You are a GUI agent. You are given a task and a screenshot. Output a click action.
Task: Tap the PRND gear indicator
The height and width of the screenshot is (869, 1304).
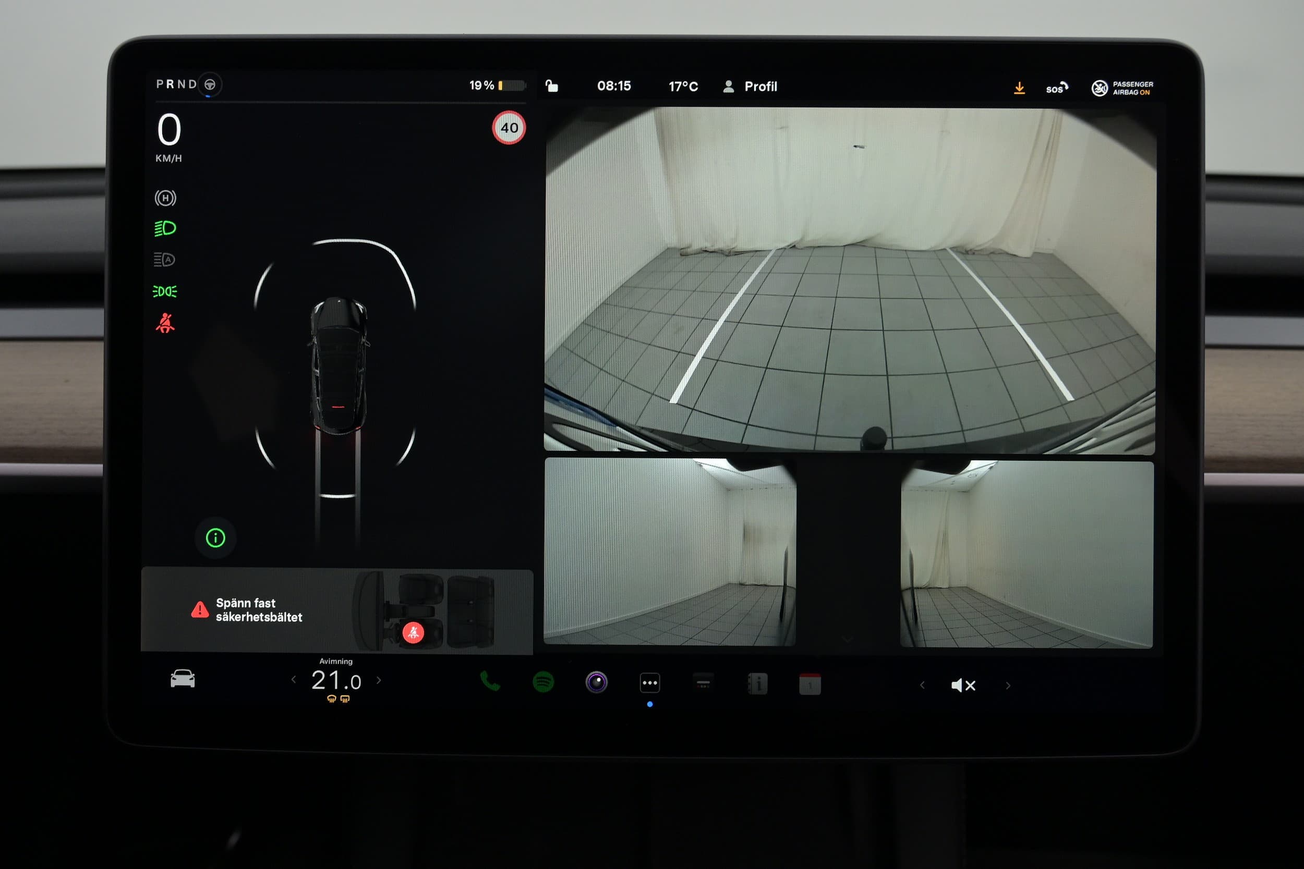click(176, 84)
